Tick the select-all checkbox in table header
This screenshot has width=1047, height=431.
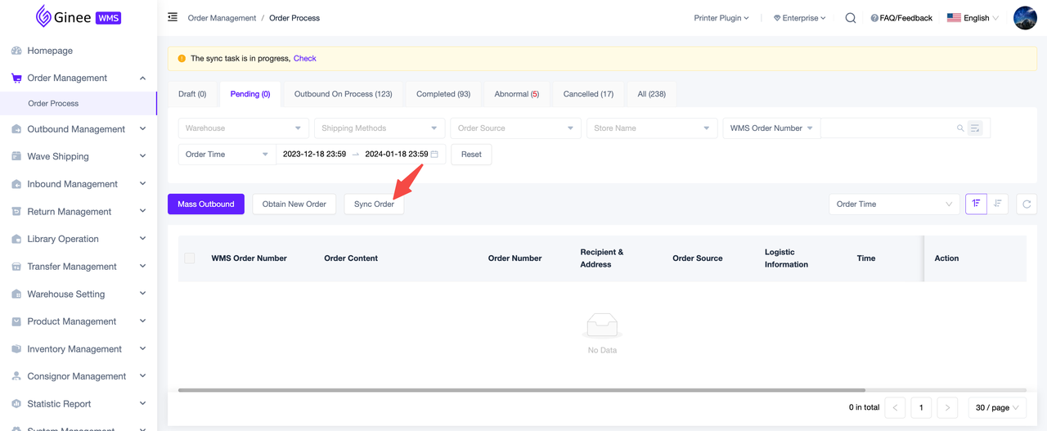pos(190,258)
